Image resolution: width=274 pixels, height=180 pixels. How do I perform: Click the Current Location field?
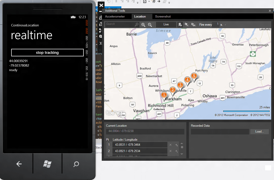tap(145, 131)
